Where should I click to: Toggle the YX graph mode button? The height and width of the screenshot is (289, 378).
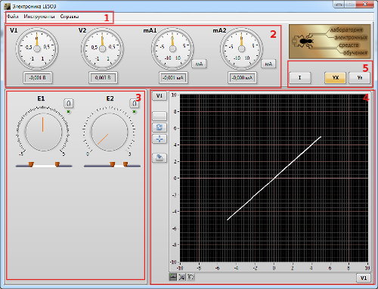(x=336, y=78)
